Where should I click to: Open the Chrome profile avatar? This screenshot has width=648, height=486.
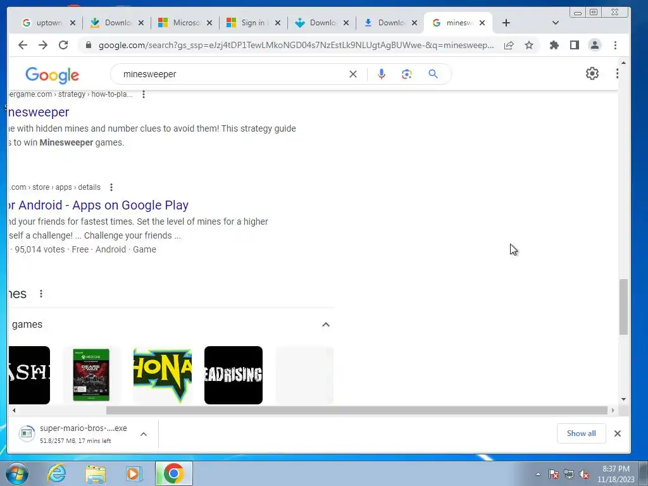point(595,45)
